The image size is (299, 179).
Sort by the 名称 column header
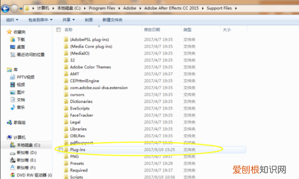click(x=68, y=30)
